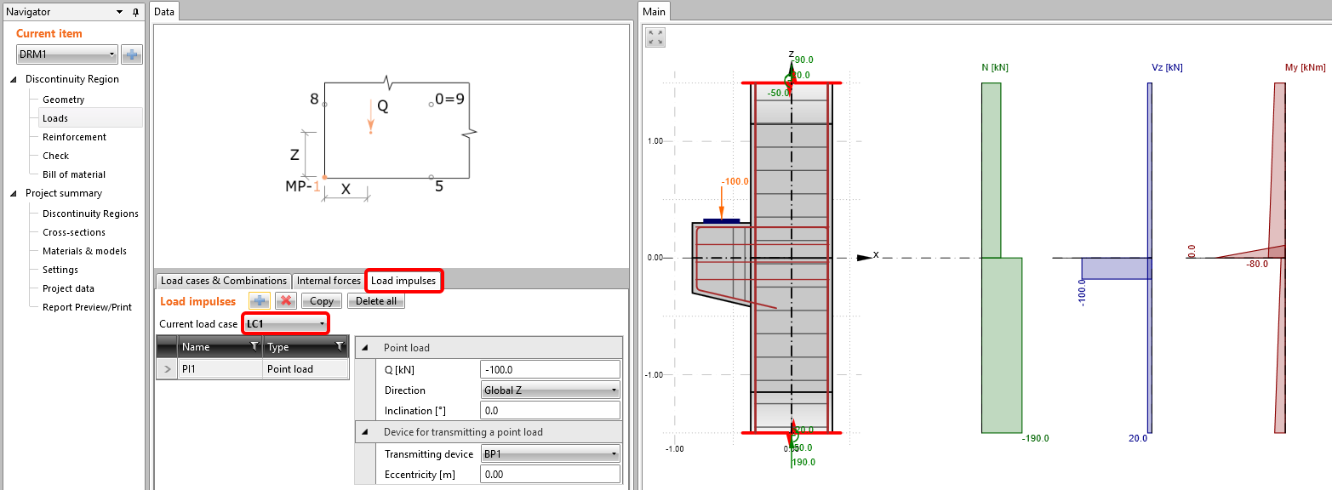Screen dimensions: 1332x490
Task: Open the Direction Global Z dropdown
Action: click(x=615, y=390)
